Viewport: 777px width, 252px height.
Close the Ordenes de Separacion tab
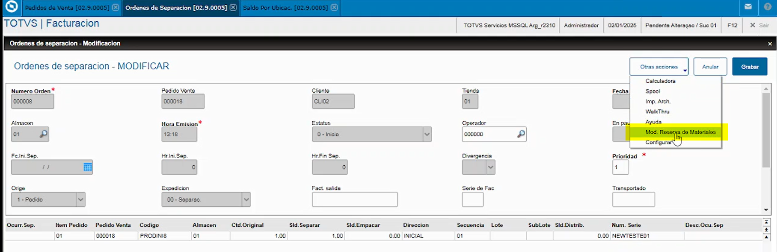(x=233, y=7)
